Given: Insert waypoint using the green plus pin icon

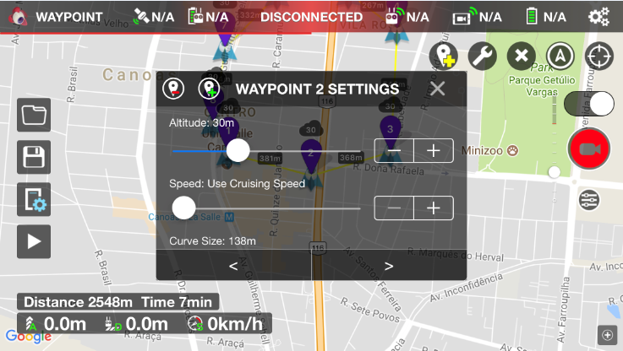Looking at the screenshot, I should [209, 89].
